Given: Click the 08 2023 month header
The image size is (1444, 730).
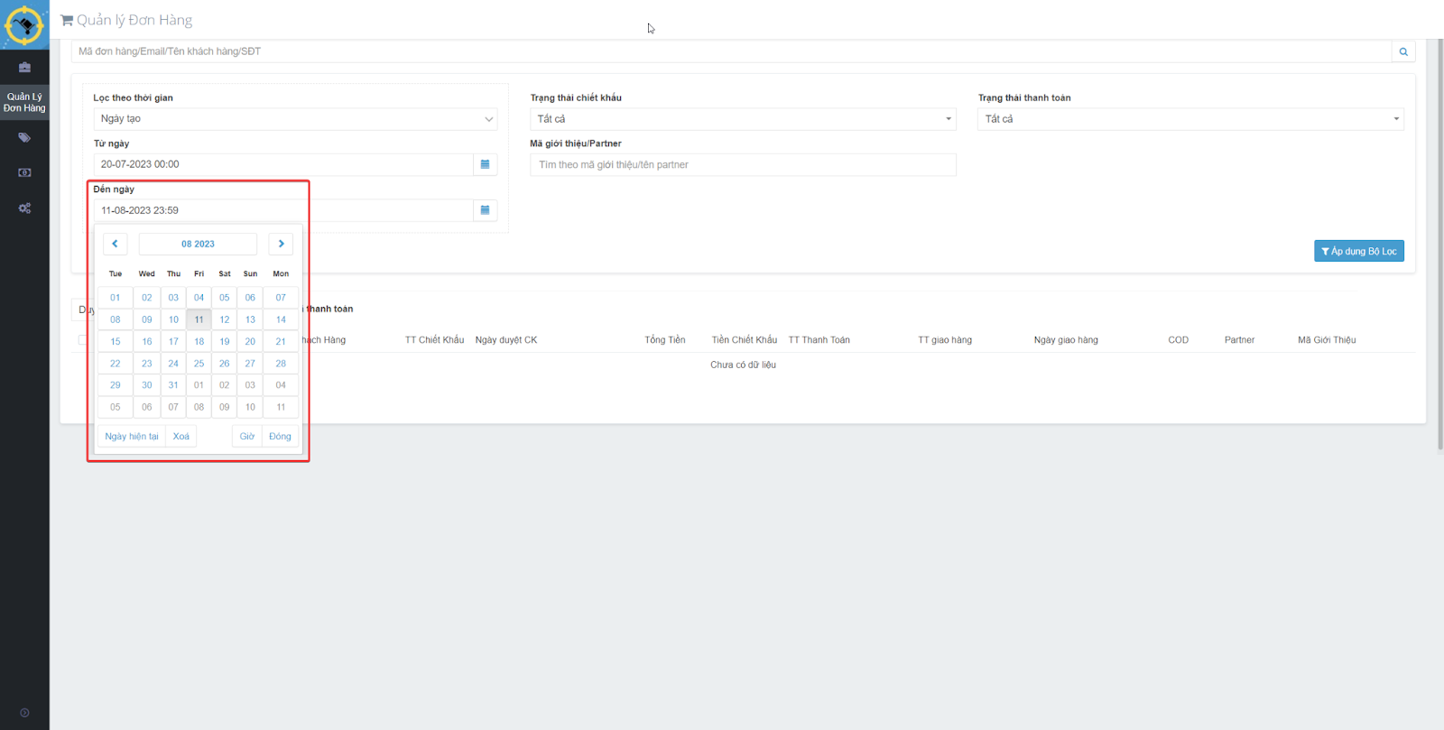Looking at the screenshot, I should point(198,244).
